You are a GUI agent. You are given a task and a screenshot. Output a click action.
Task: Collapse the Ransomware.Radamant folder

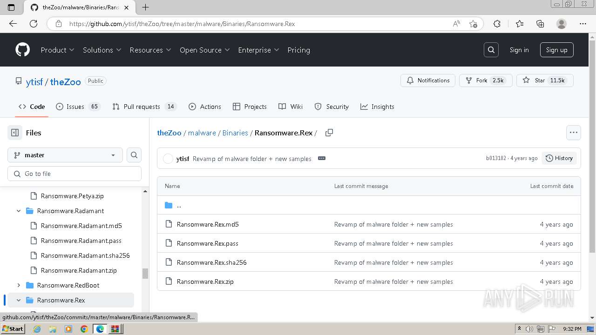pos(19,211)
